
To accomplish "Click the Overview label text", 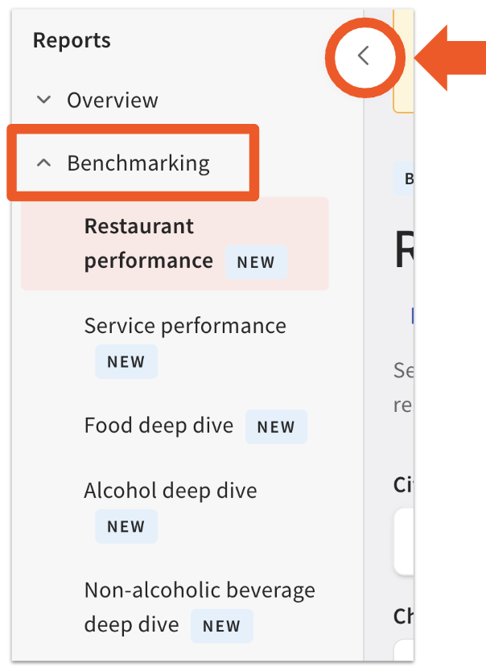I will 112,100.
